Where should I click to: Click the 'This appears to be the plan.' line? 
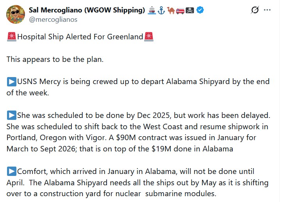coord(55,60)
